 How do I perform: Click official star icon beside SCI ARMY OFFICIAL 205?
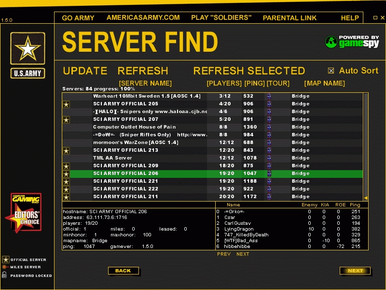tap(67, 104)
